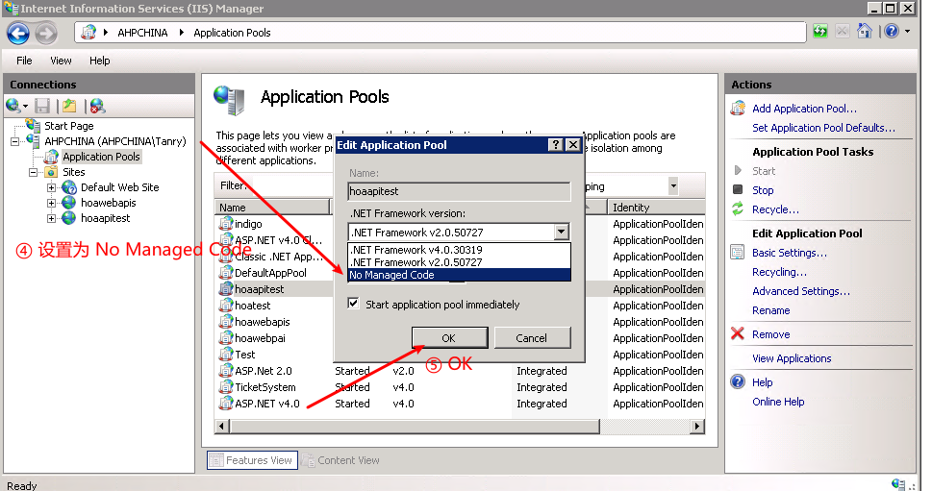Open the File menu
The image size is (932, 491).
point(24,61)
